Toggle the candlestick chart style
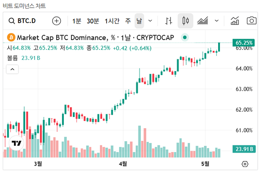Image resolution: width=260 pixels, height=171 pixels. click(x=185, y=21)
